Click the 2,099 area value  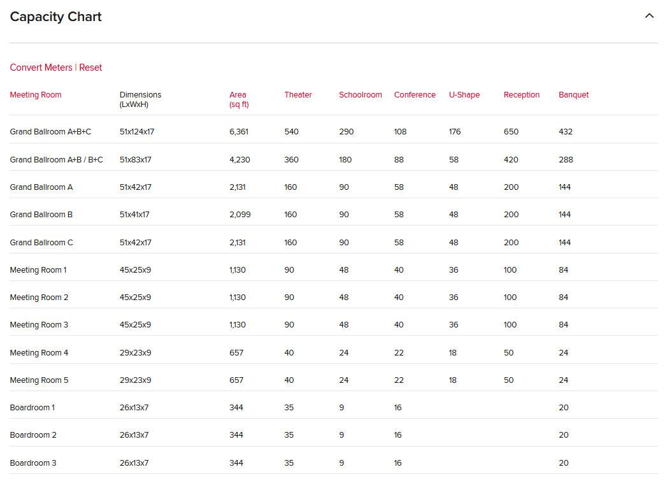coord(240,214)
